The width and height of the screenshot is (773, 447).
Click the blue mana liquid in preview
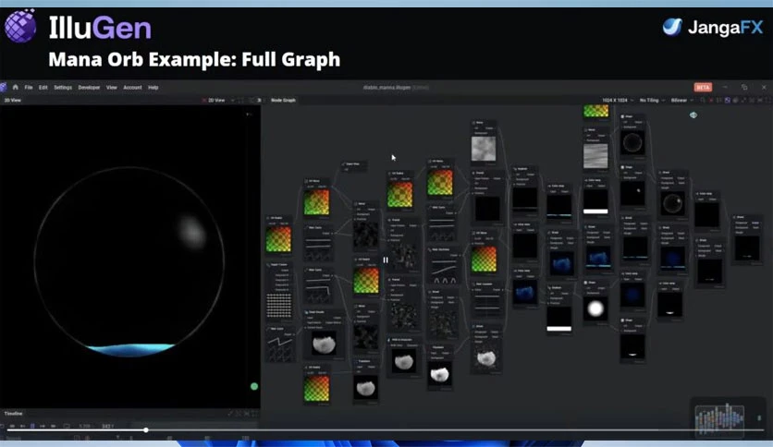(x=129, y=349)
